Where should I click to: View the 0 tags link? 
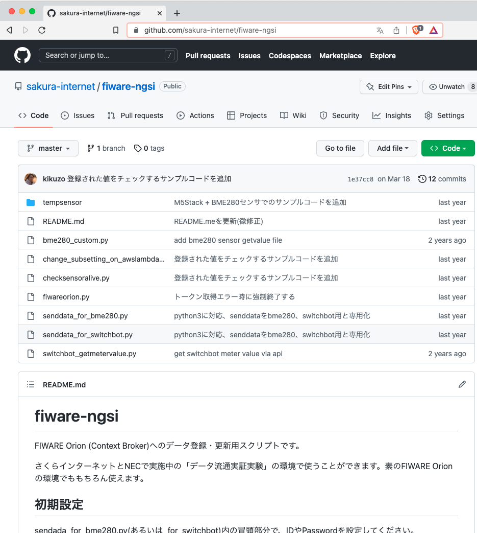coord(149,148)
